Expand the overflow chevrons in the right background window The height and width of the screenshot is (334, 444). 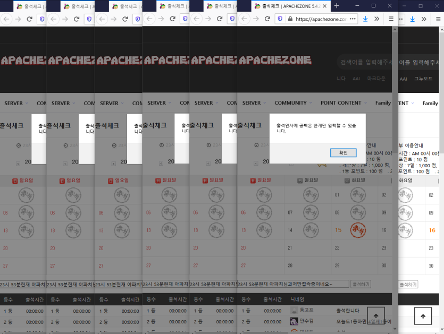[424, 19]
